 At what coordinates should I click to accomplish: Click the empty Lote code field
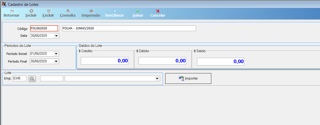(52, 79)
